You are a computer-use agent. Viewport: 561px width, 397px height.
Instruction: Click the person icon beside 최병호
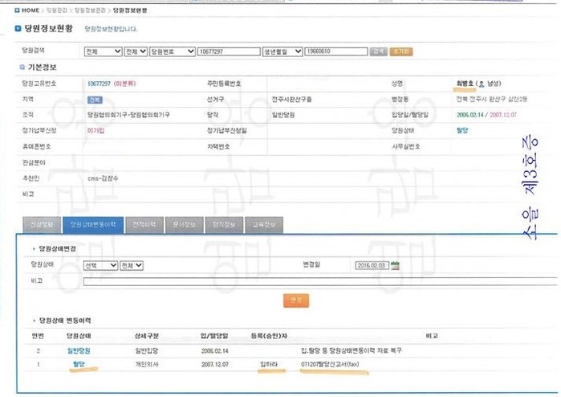point(481,83)
